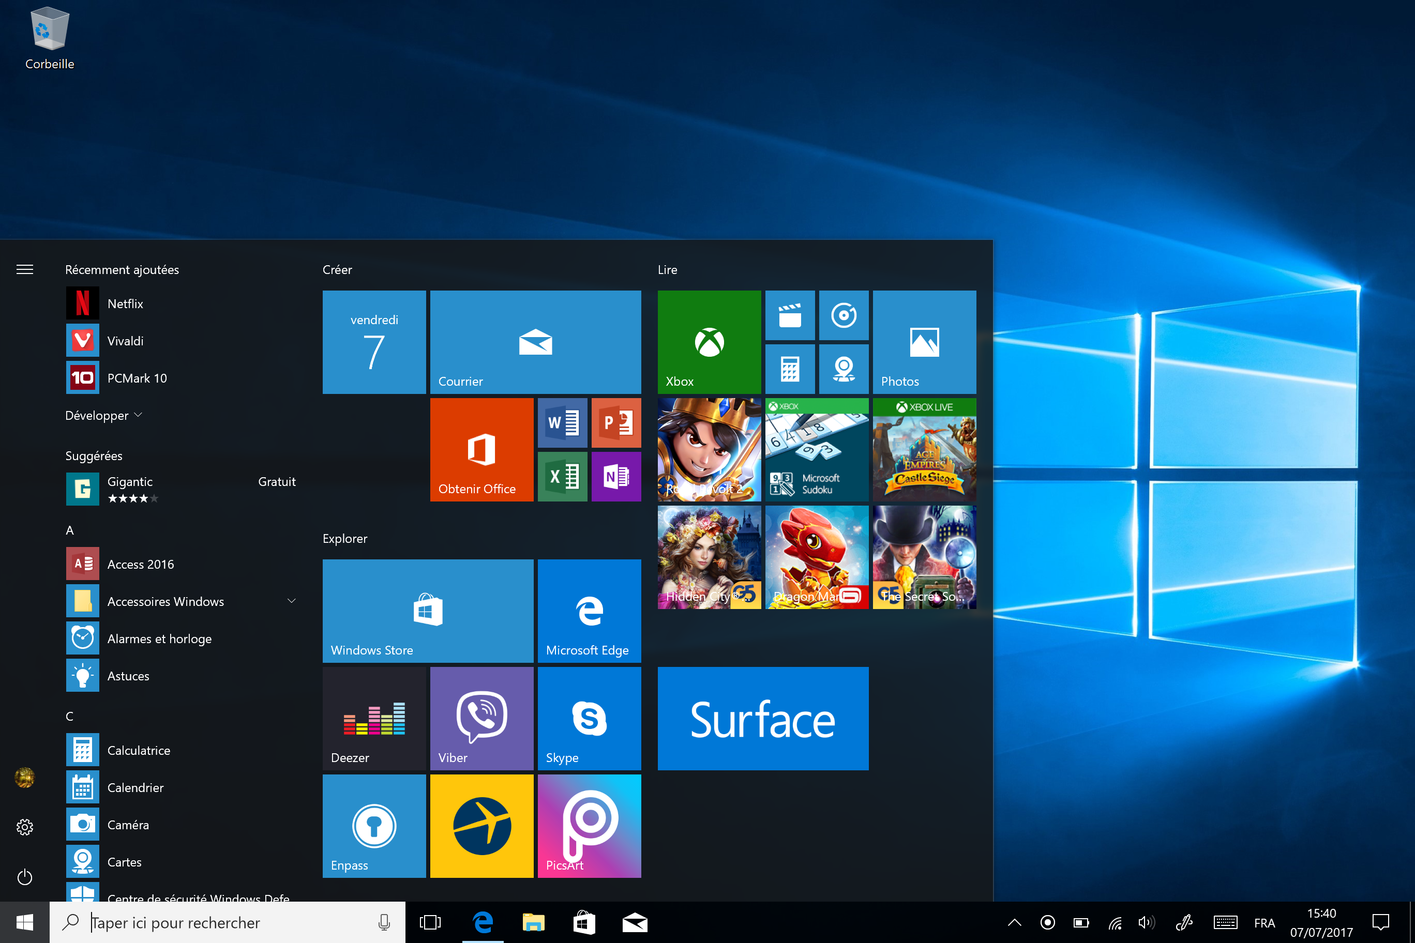The height and width of the screenshot is (943, 1415).
Task: Open the Word tile
Action: click(563, 423)
